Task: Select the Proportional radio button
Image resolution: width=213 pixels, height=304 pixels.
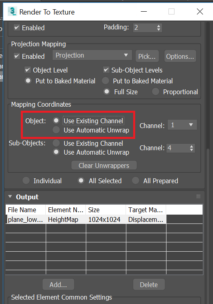Action: [x=156, y=91]
